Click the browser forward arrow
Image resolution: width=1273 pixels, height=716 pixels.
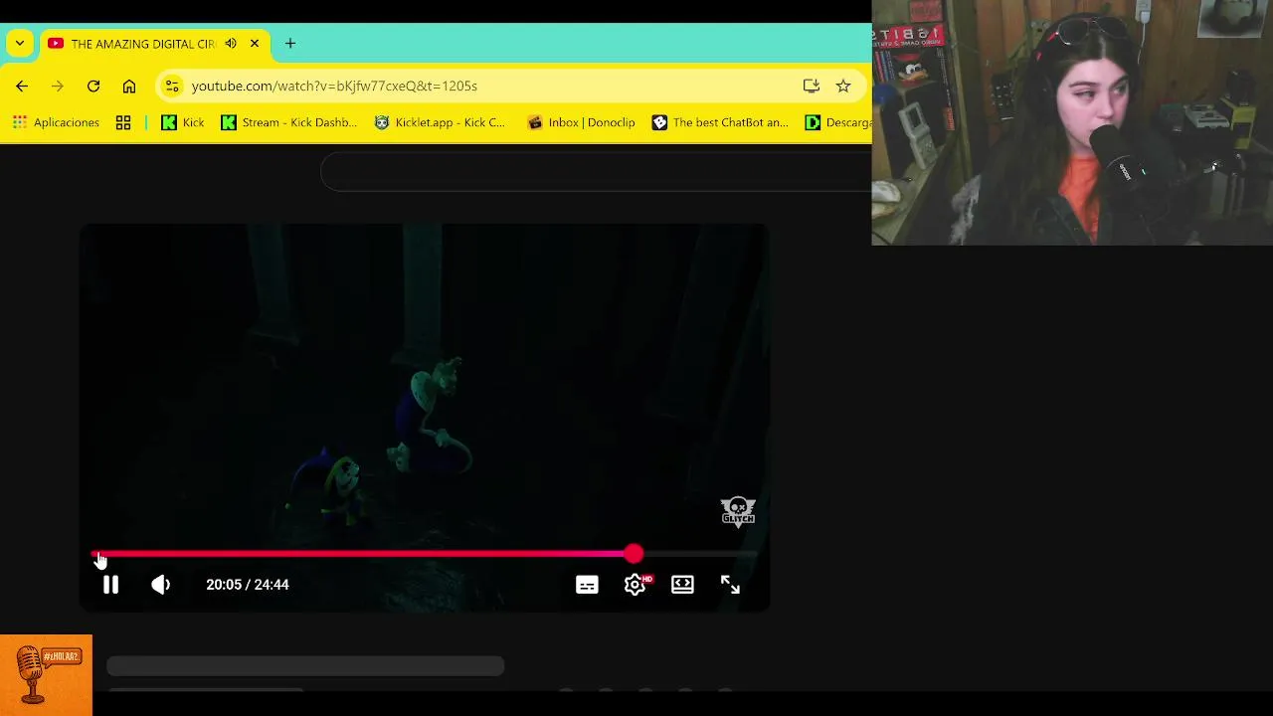click(x=58, y=87)
